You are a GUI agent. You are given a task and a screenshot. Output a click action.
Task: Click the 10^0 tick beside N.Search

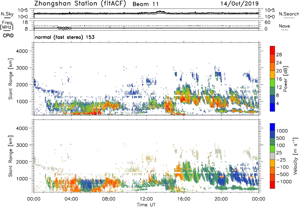click(x=269, y=17)
